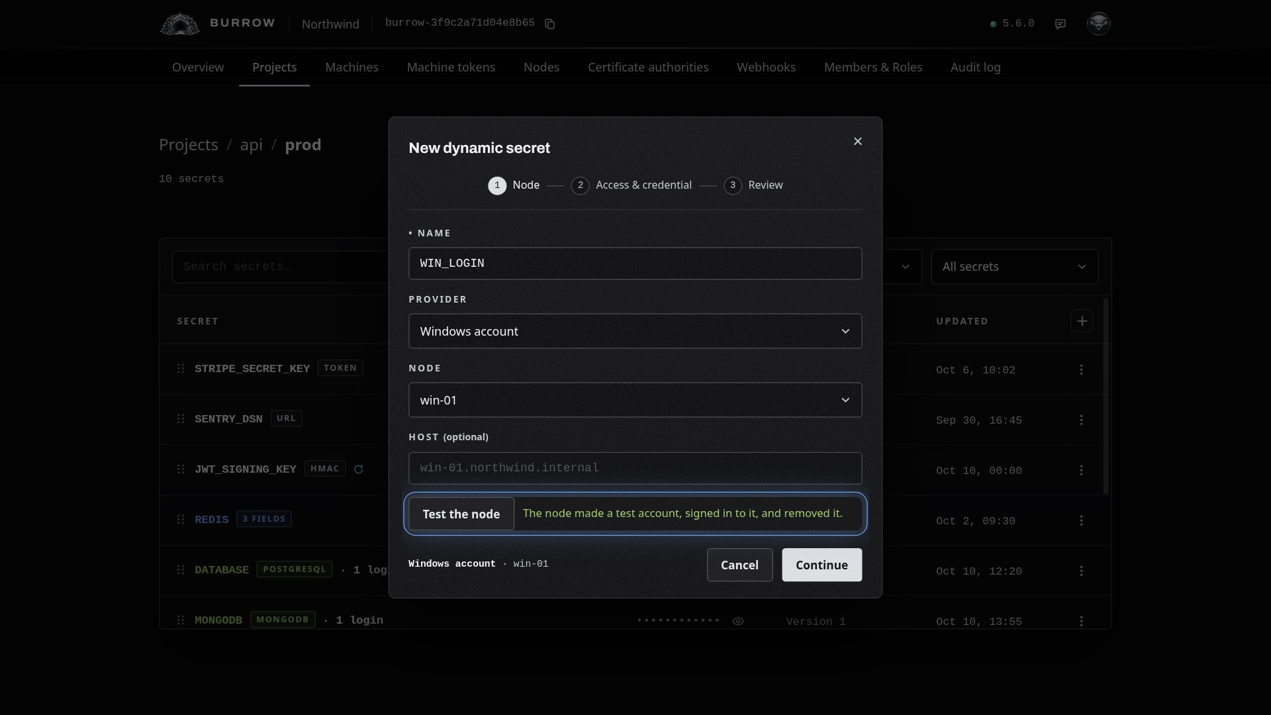Click the Search secrets field
The image size is (1271, 715).
pyautogui.click(x=281, y=267)
